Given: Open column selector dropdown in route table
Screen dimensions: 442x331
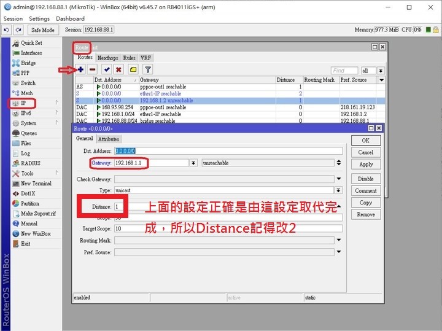Looking at the screenshot, I should (381, 80).
